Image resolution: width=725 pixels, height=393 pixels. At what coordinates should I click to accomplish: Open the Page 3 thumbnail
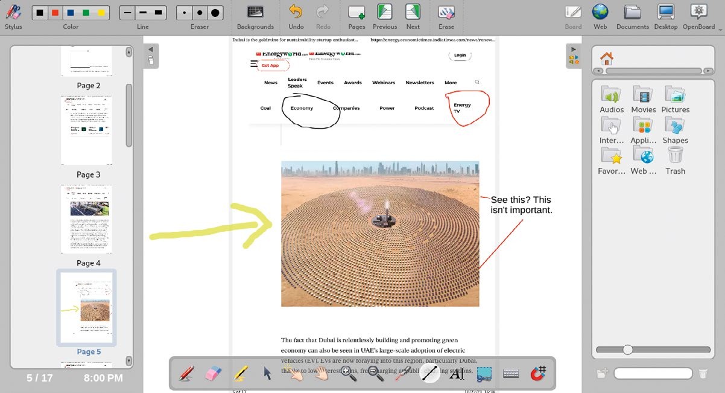pos(87,130)
